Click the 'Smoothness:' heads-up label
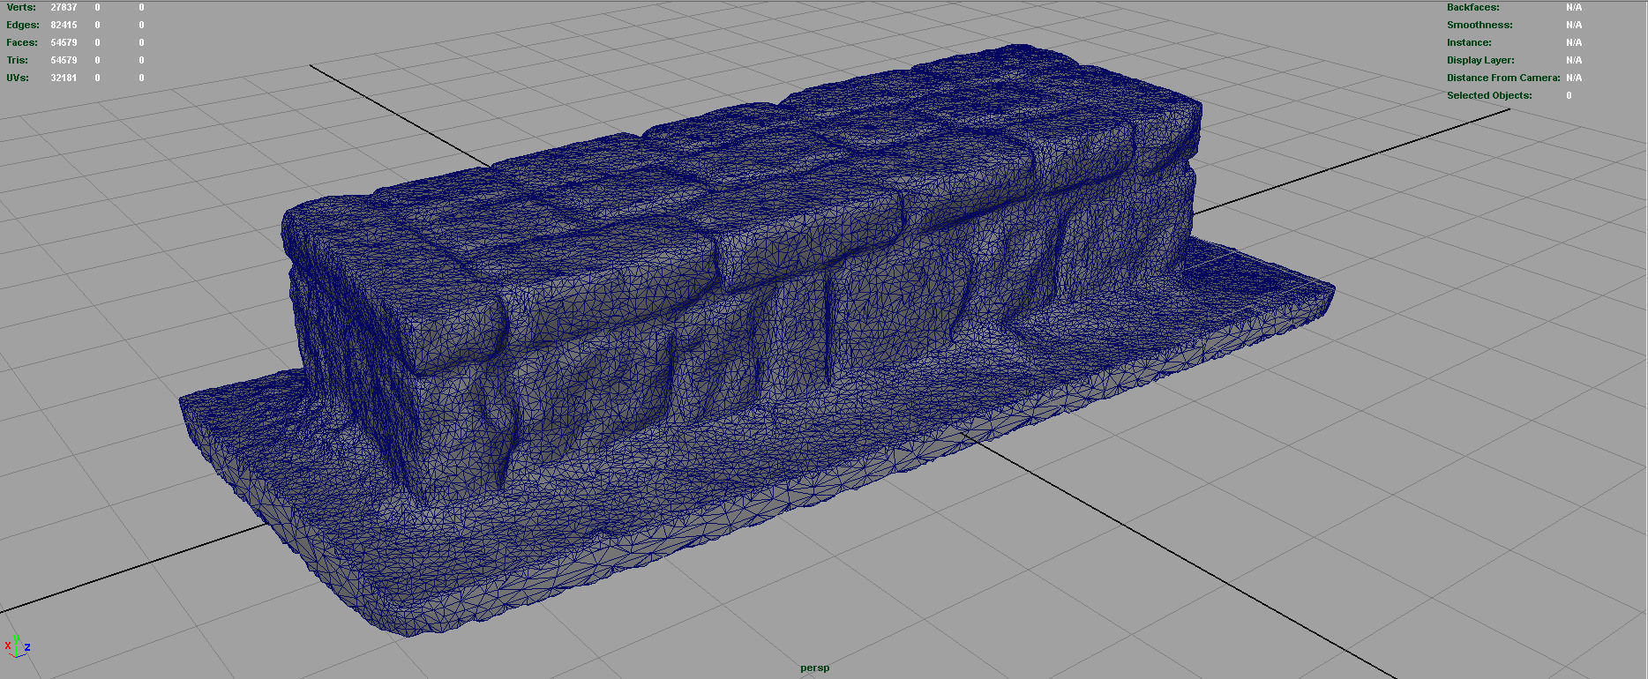 point(1479,25)
